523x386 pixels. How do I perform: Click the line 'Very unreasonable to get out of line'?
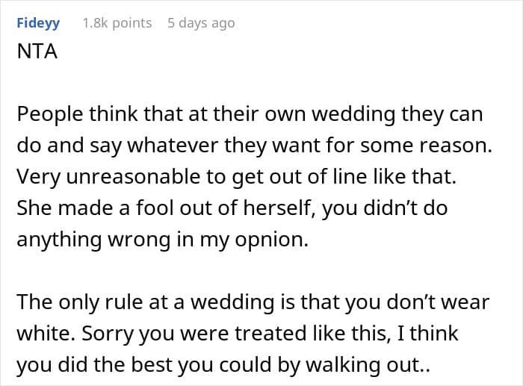[x=237, y=177]
